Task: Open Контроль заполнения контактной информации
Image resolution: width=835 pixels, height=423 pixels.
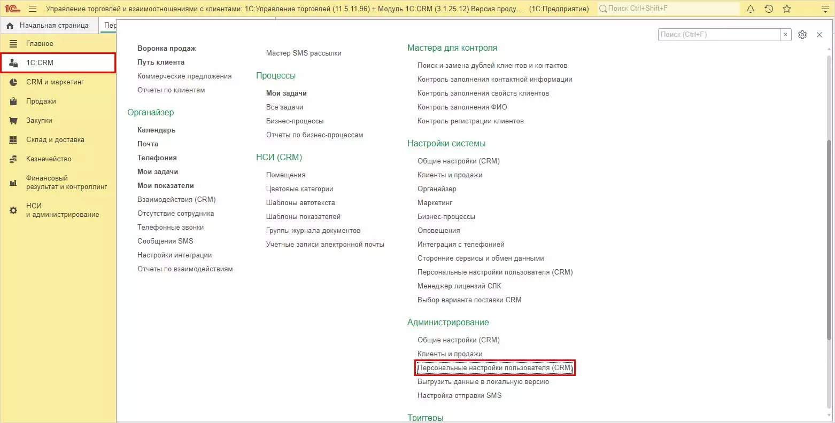Action: [x=495, y=80]
